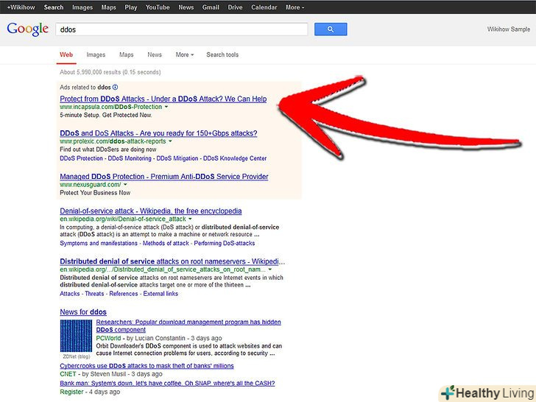
Task: Click the Wikihow Sample account name
Action: [509, 29]
